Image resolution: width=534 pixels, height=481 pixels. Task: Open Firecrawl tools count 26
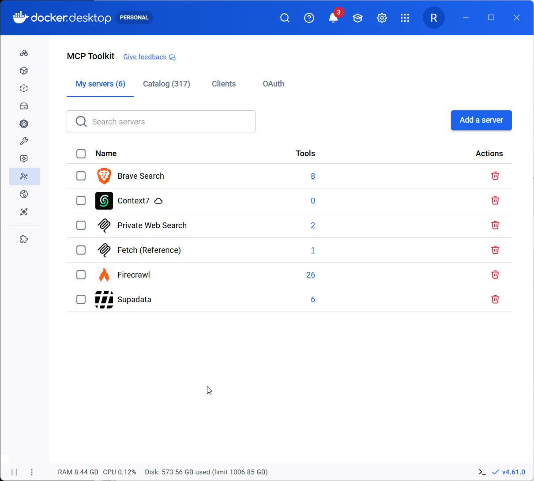[x=311, y=274]
